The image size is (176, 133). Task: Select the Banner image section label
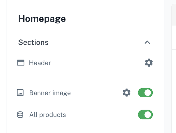click(50, 93)
